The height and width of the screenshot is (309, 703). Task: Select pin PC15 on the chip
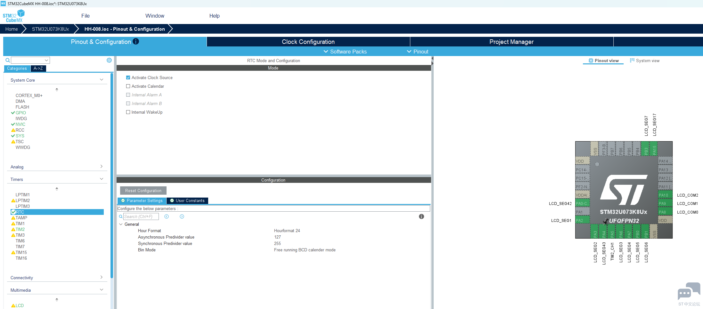[583, 178]
